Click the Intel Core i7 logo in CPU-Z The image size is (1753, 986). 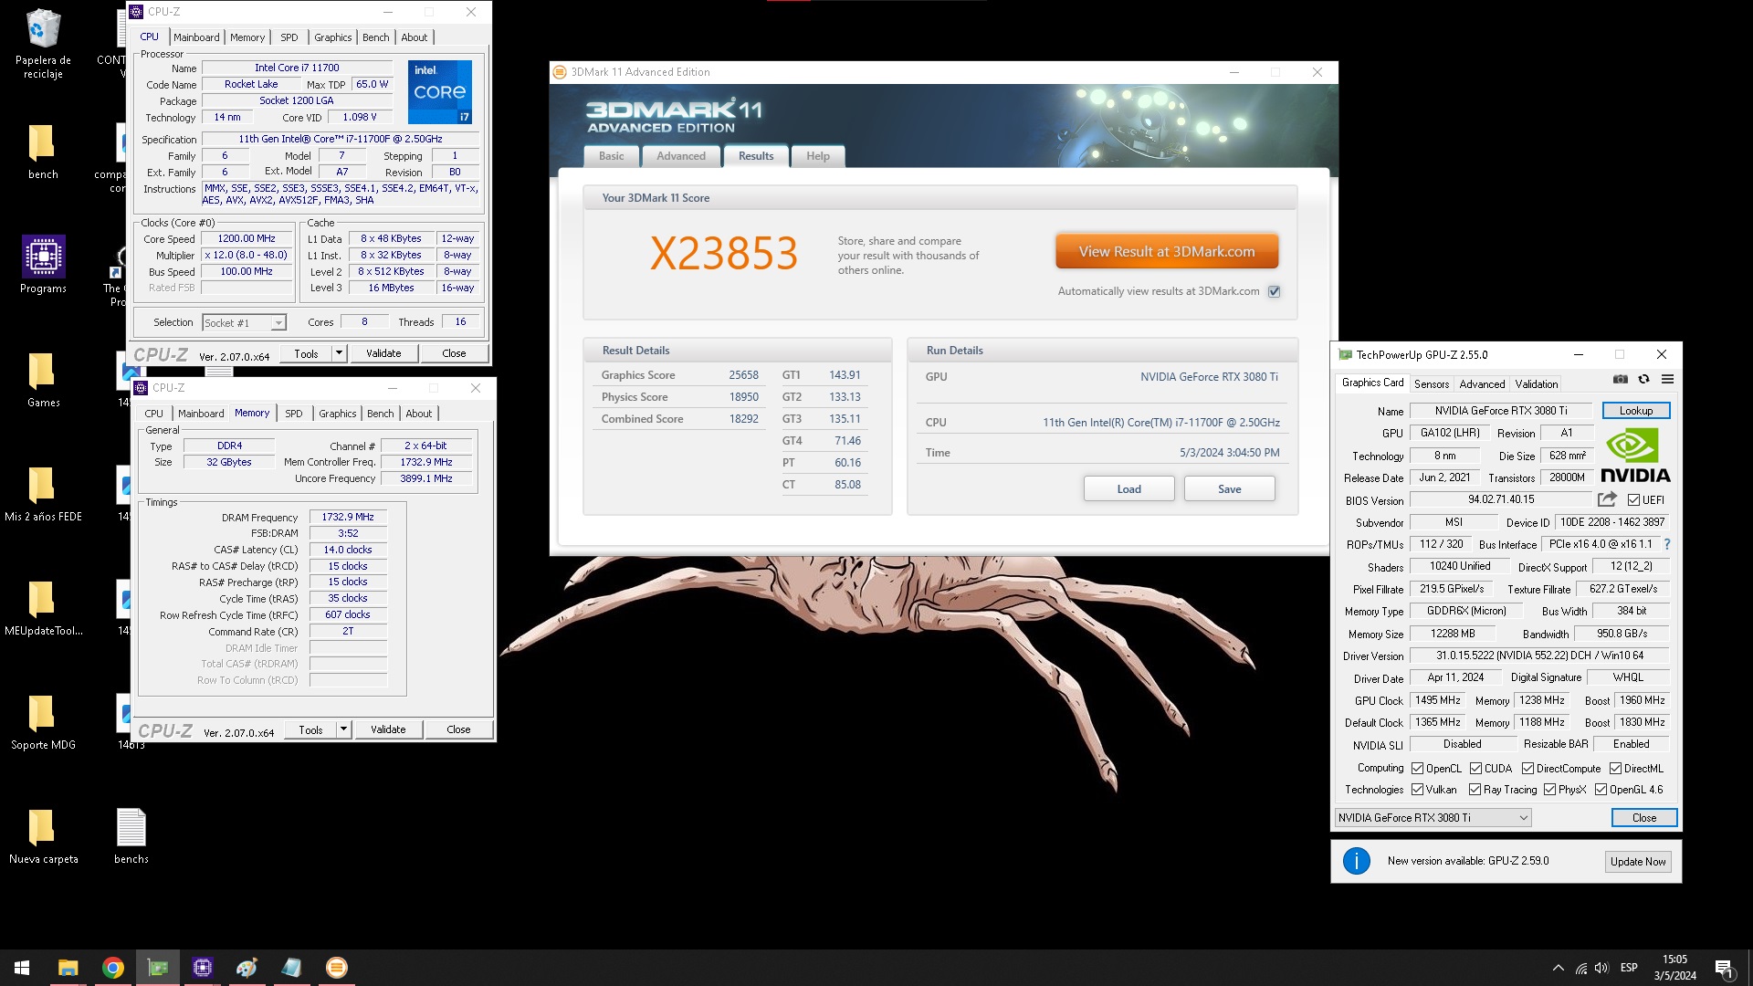[x=440, y=92]
